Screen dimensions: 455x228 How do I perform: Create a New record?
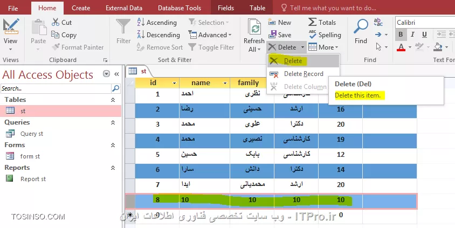pyautogui.click(x=280, y=22)
